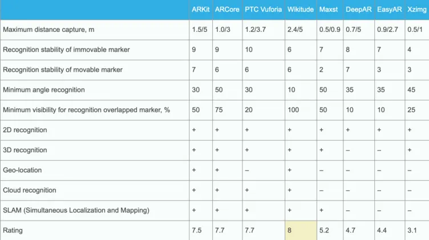
Task: Click the ARKit column header
Action: (x=201, y=10)
